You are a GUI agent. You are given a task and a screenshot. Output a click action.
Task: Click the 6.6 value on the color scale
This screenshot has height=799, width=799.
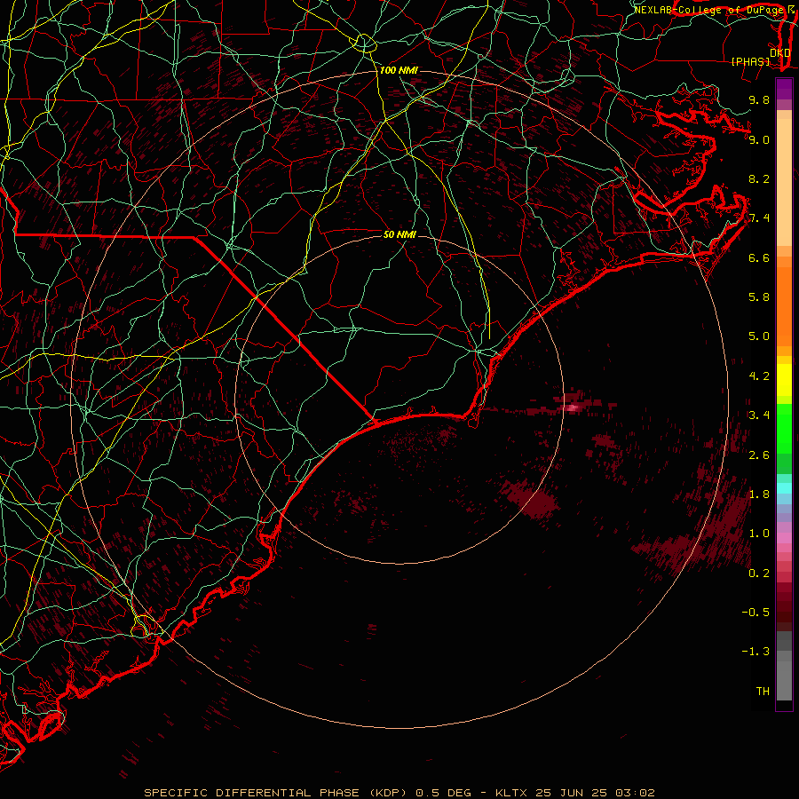[759, 257]
